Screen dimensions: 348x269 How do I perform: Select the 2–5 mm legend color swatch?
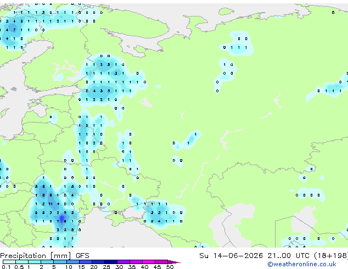(x=47, y=262)
